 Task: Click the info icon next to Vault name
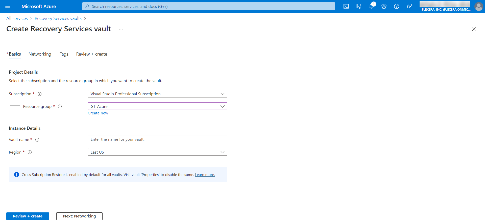point(37,140)
